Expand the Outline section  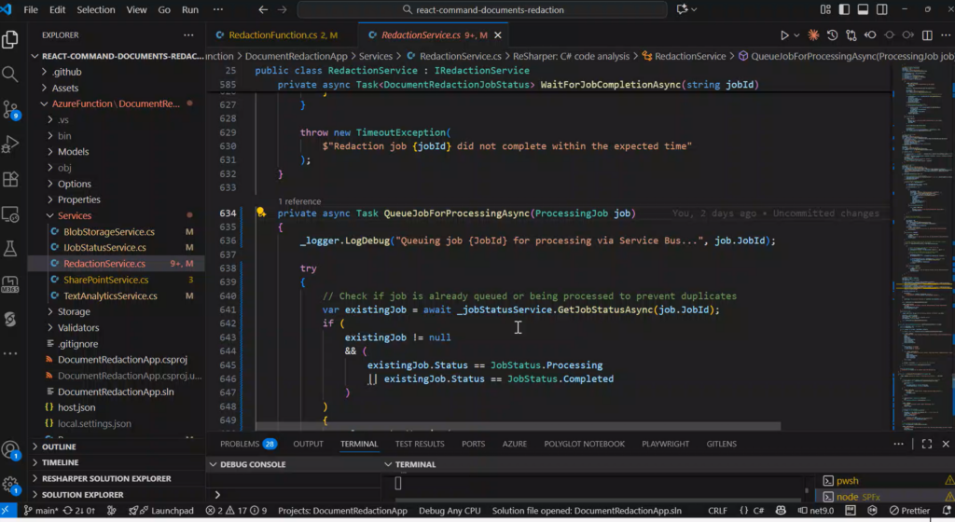click(x=59, y=446)
